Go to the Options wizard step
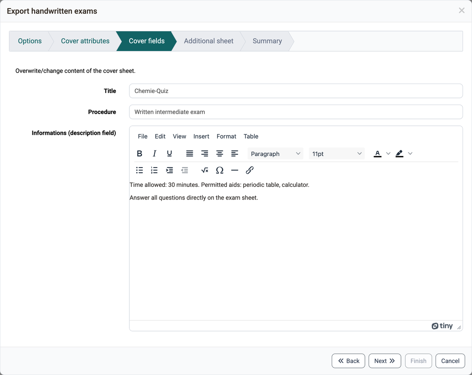The image size is (472, 375). tap(30, 41)
